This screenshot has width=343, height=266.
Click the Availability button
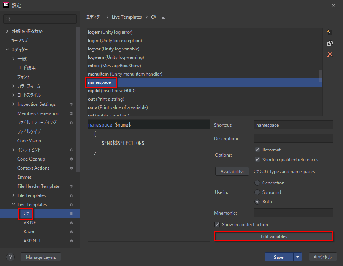click(x=232, y=171)
